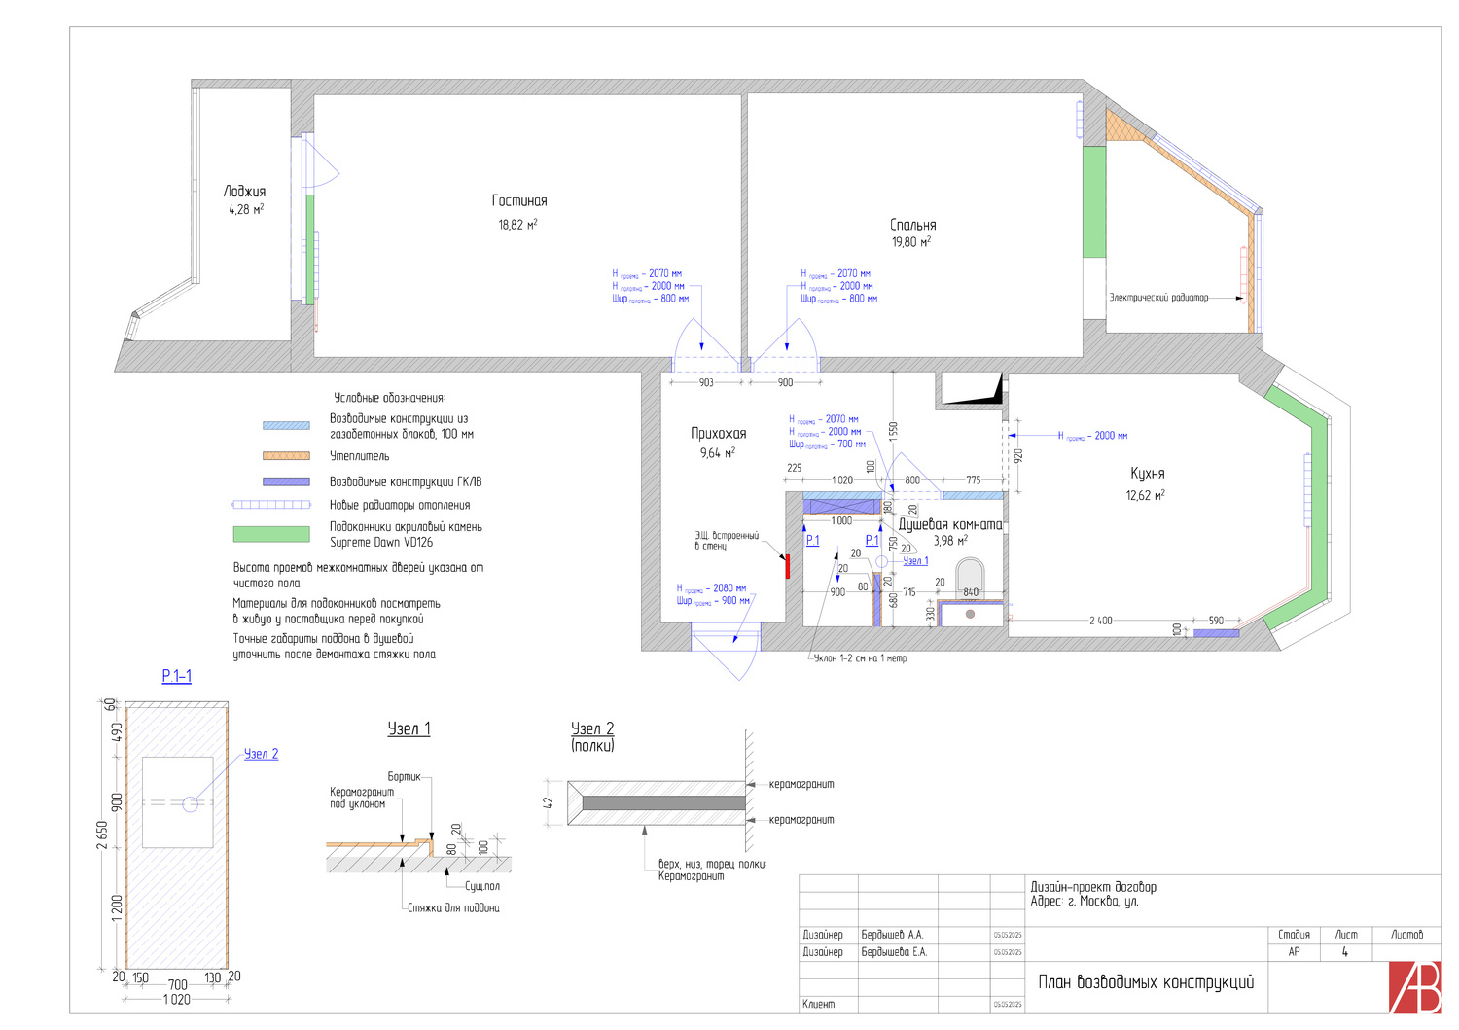Select the orange insulation legend swatch

coord(286,455)
